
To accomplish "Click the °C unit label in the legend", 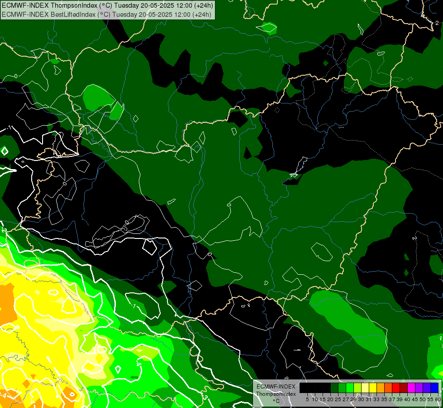I will [x=276, y=401].
